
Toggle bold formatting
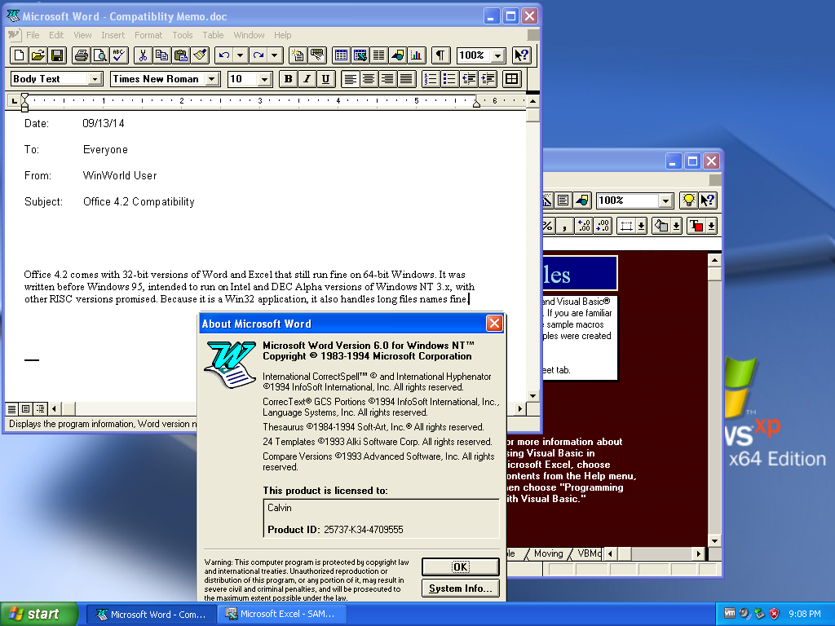288,79
